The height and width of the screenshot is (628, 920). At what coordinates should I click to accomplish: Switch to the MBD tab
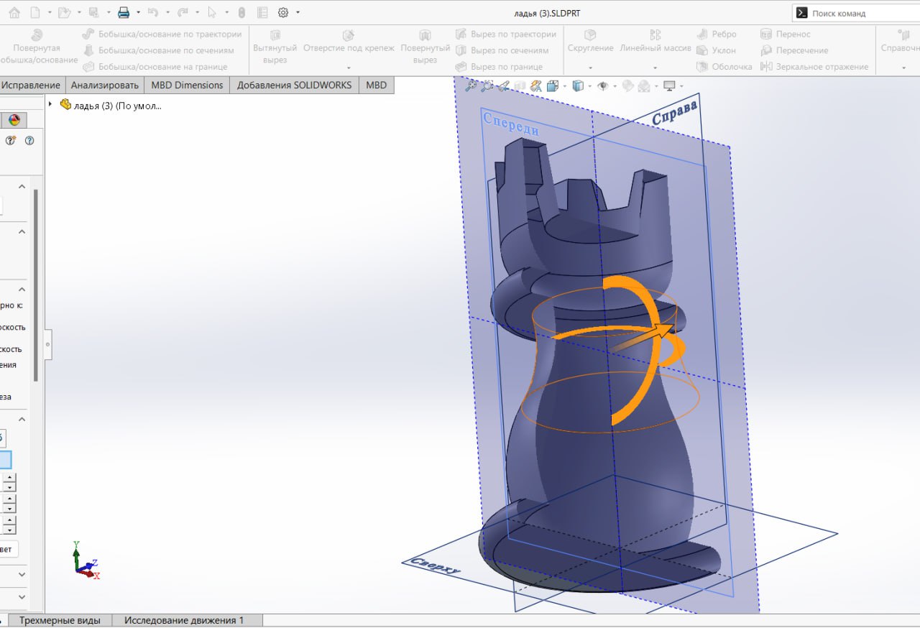[x=376, y=85]
